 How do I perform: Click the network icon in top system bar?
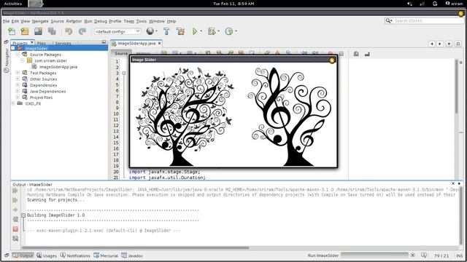click(422, 4)
